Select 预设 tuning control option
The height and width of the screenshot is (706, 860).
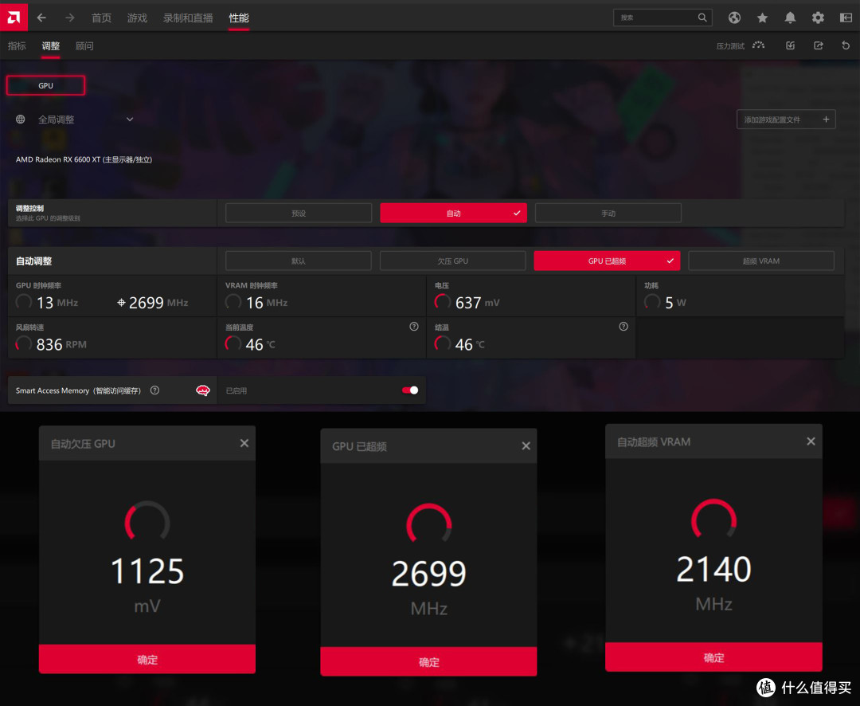(x=299, y=213)
